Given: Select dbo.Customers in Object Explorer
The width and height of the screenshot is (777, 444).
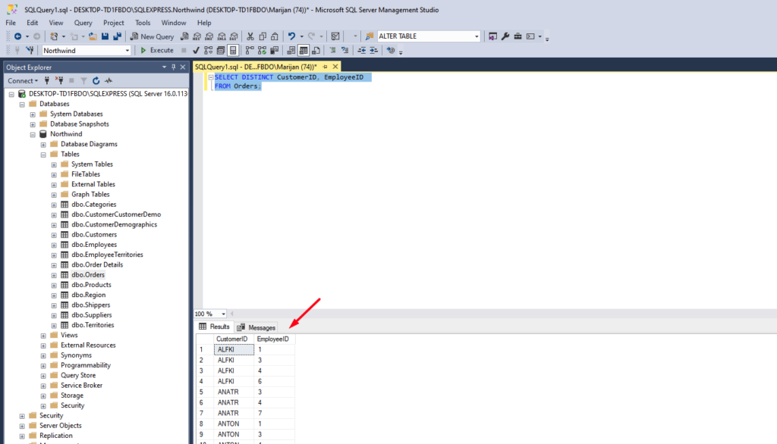Looking at the screenshot, I should [93, 235].
